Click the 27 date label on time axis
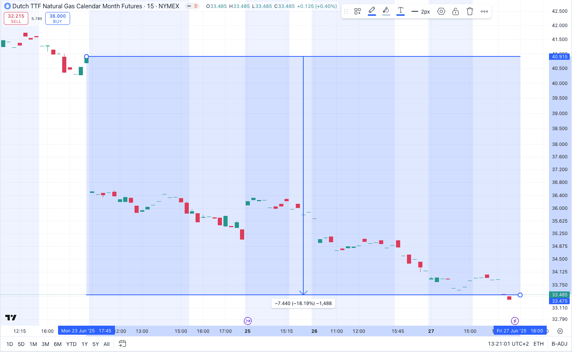 coord(431,331)
